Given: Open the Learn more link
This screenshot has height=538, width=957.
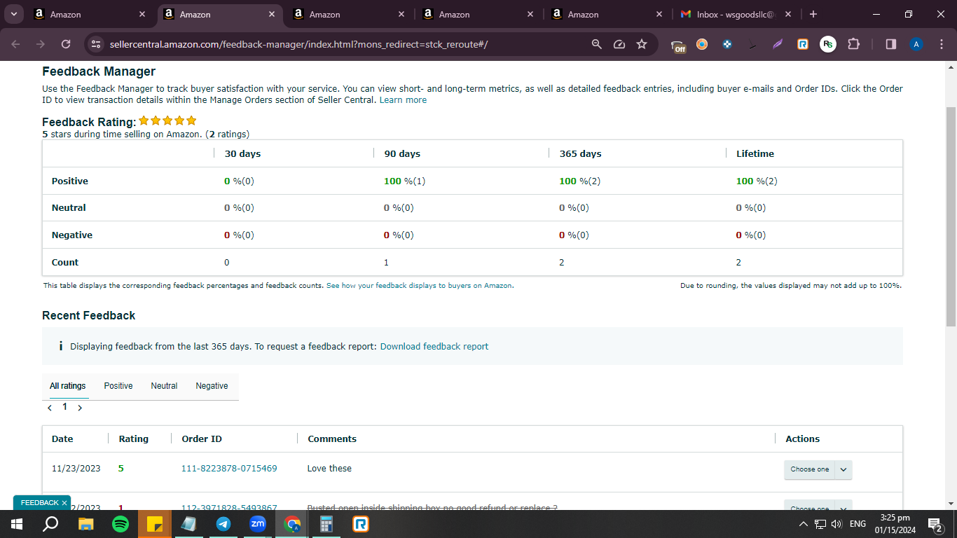Looking at the screenshot, I should coord(403,100).
